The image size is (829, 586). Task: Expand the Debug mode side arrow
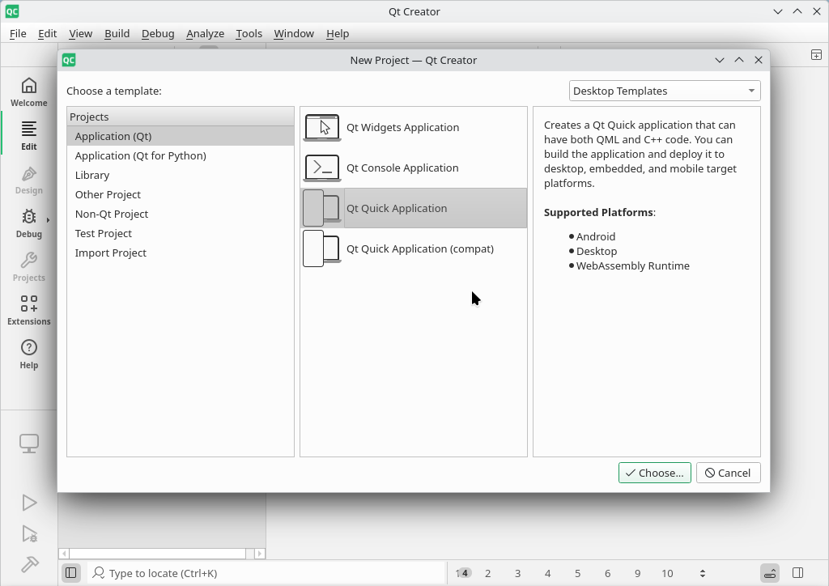(x=48, y=220)
